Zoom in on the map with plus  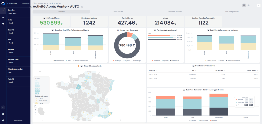tap(35, 110)
